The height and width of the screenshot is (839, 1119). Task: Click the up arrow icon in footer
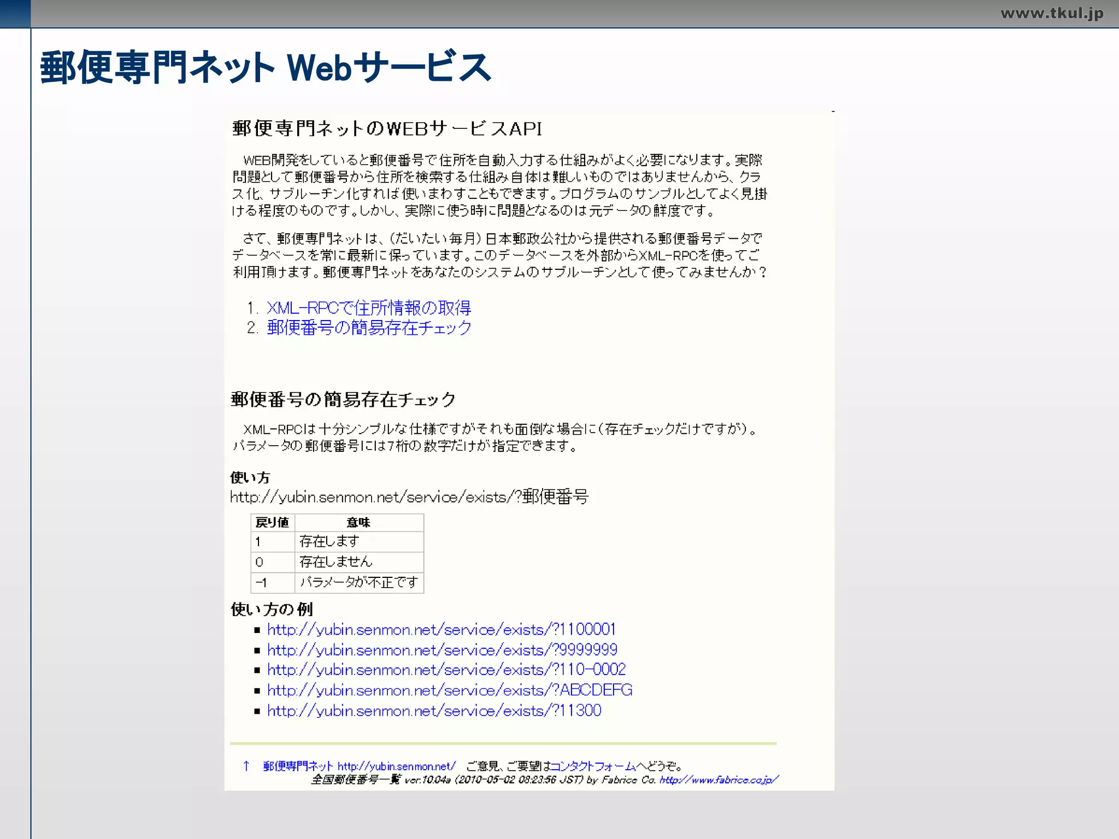point(246,766)
